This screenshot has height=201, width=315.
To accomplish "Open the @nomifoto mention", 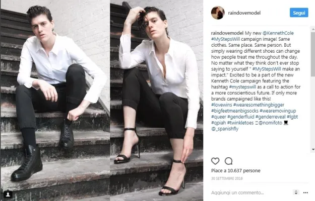I will [x=270, y=123].
